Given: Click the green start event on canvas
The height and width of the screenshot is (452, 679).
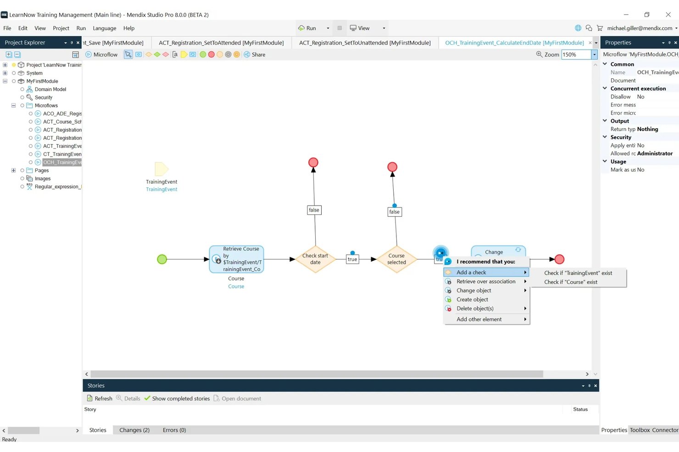Looking at the screenshot, I should tap(162, 259).
